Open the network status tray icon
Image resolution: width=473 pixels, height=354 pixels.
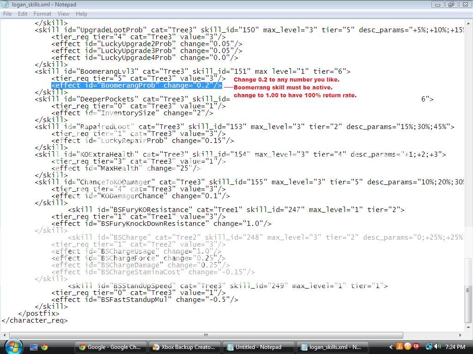[x=429, y=347]
